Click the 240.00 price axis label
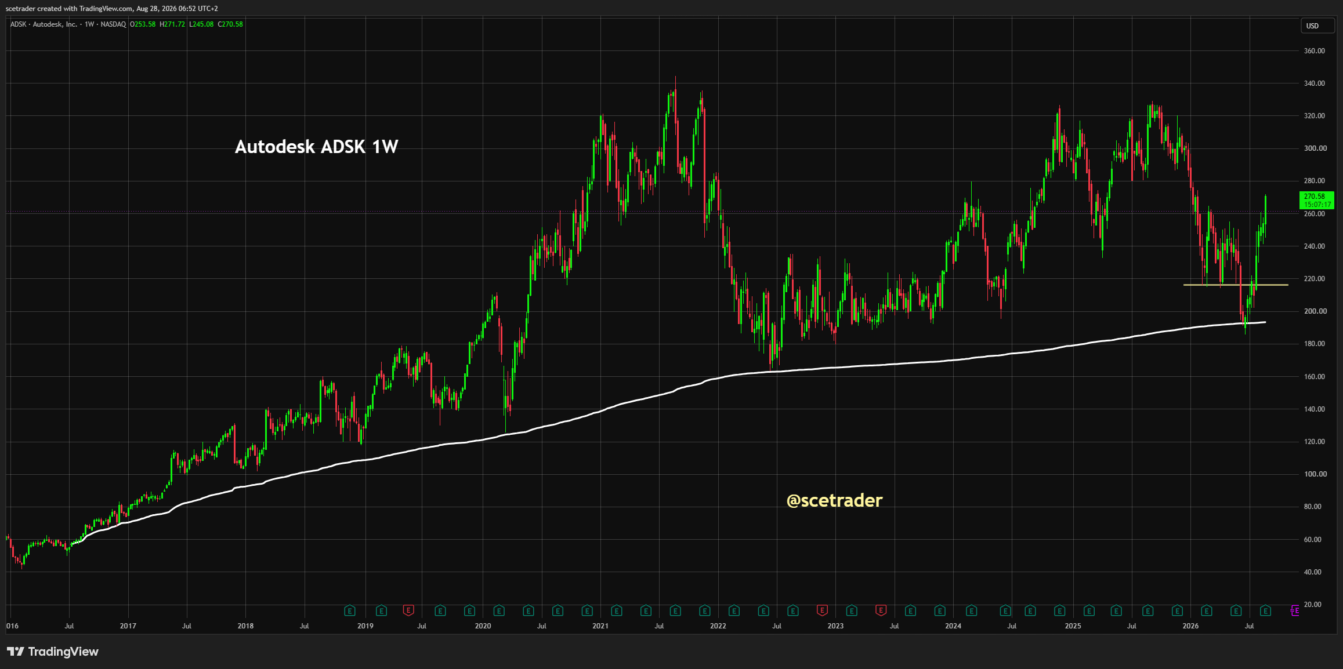Viewport: 1343px width, 669px height. pyautogui.click(x=1315, y=246)
